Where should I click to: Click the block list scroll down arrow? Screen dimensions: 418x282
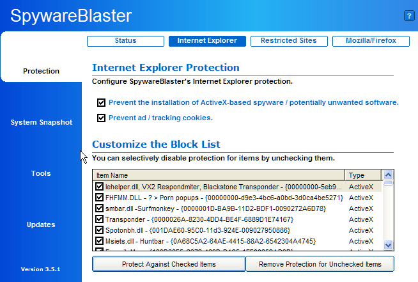click(x=388, y=245)
